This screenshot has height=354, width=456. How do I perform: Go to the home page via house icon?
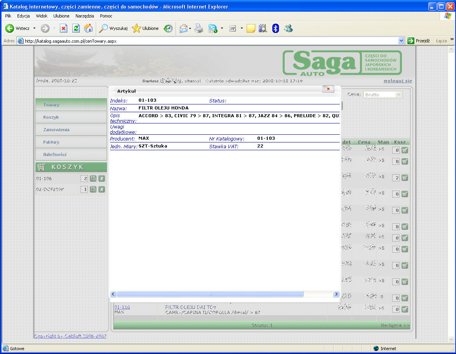click(x=88, y=28)
